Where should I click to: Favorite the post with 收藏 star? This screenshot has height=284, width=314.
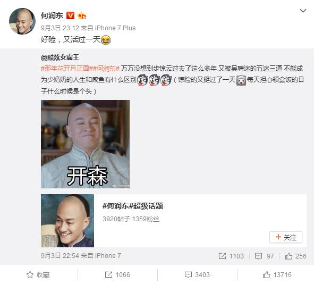pyautogui.click(x=38, y=274)
